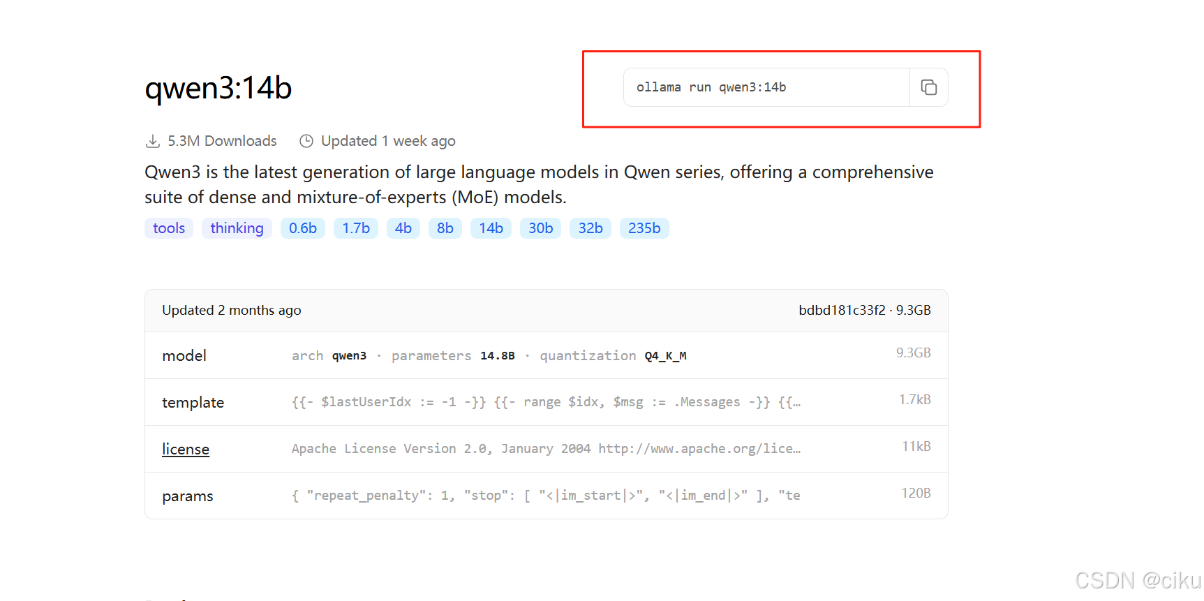Select the 4b model size tag
Viewport: 1204px width, 601px height.
click(403, 228)
